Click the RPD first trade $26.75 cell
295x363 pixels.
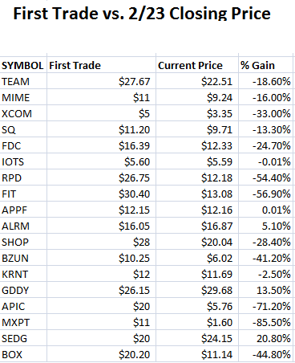[101, 177]
